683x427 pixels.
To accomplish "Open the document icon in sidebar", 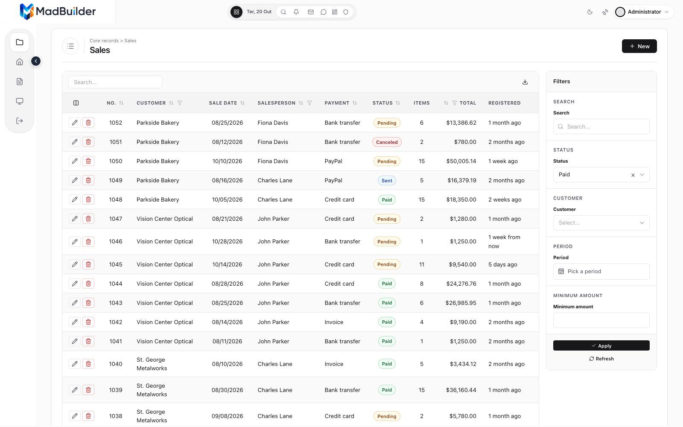I will pyautogui.click(x=20, y=82).
